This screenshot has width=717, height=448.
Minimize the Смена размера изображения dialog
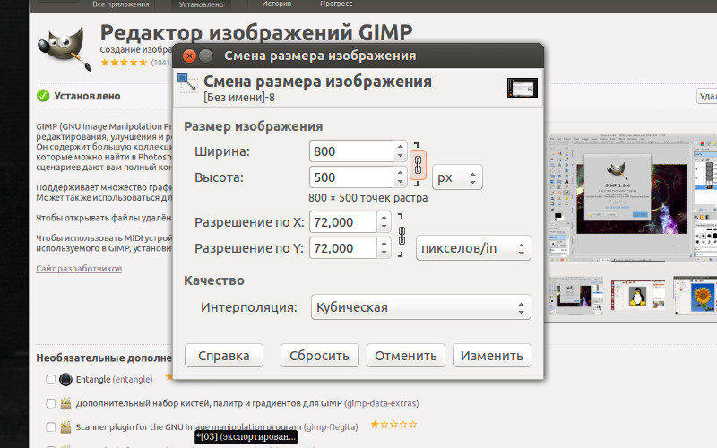(206, 56)
